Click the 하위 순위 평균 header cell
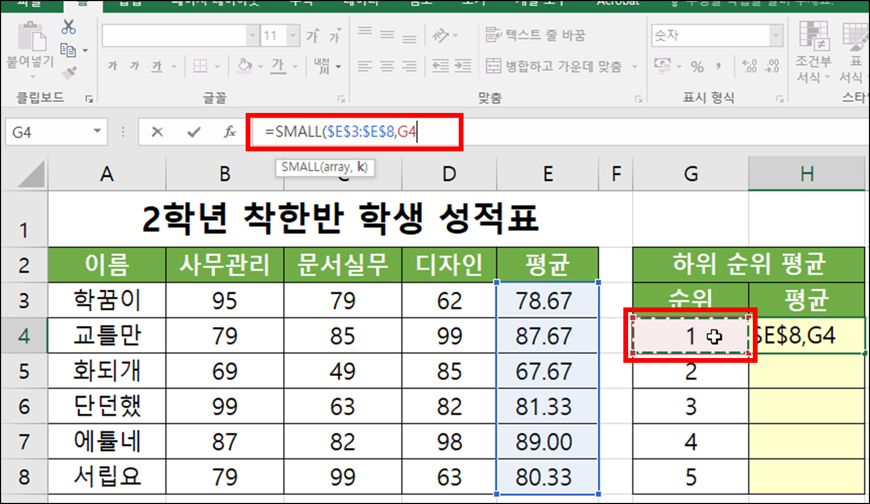This screenshot has width=870, height=504. click(x=749, y=265)
